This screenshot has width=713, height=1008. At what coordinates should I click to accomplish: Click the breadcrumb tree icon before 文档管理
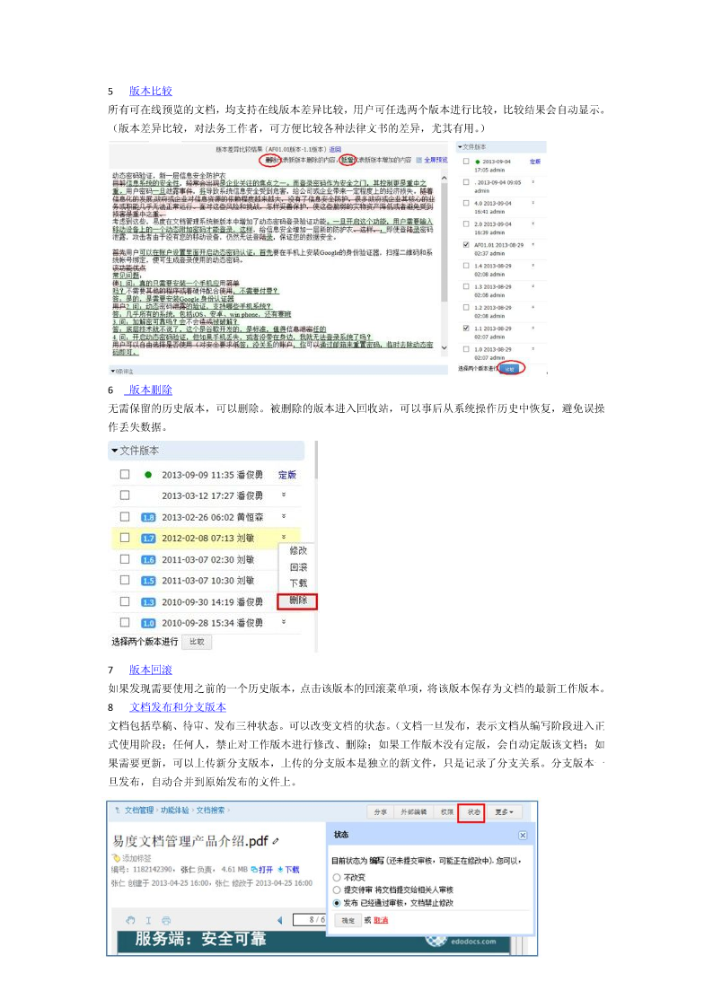(x=117, y=810)
